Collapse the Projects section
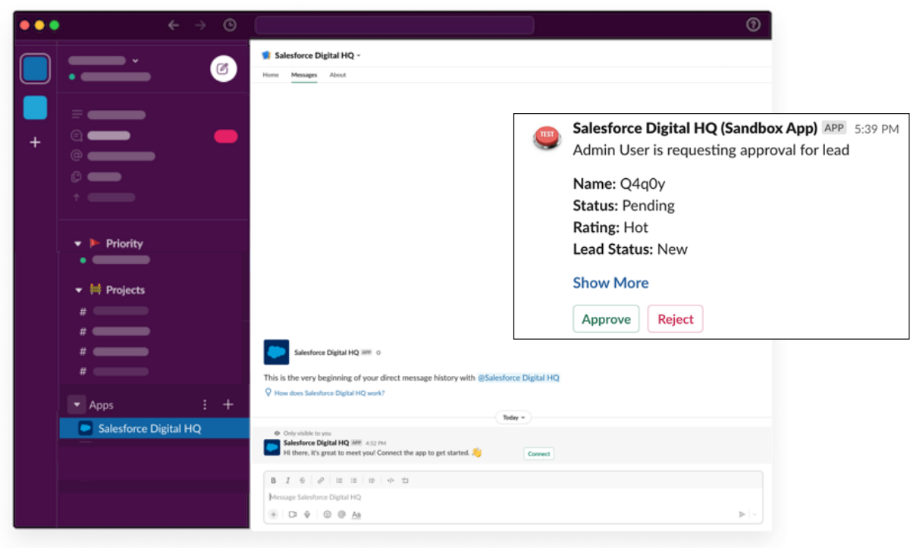The image size is (910, 548). [x=77, y=290]
